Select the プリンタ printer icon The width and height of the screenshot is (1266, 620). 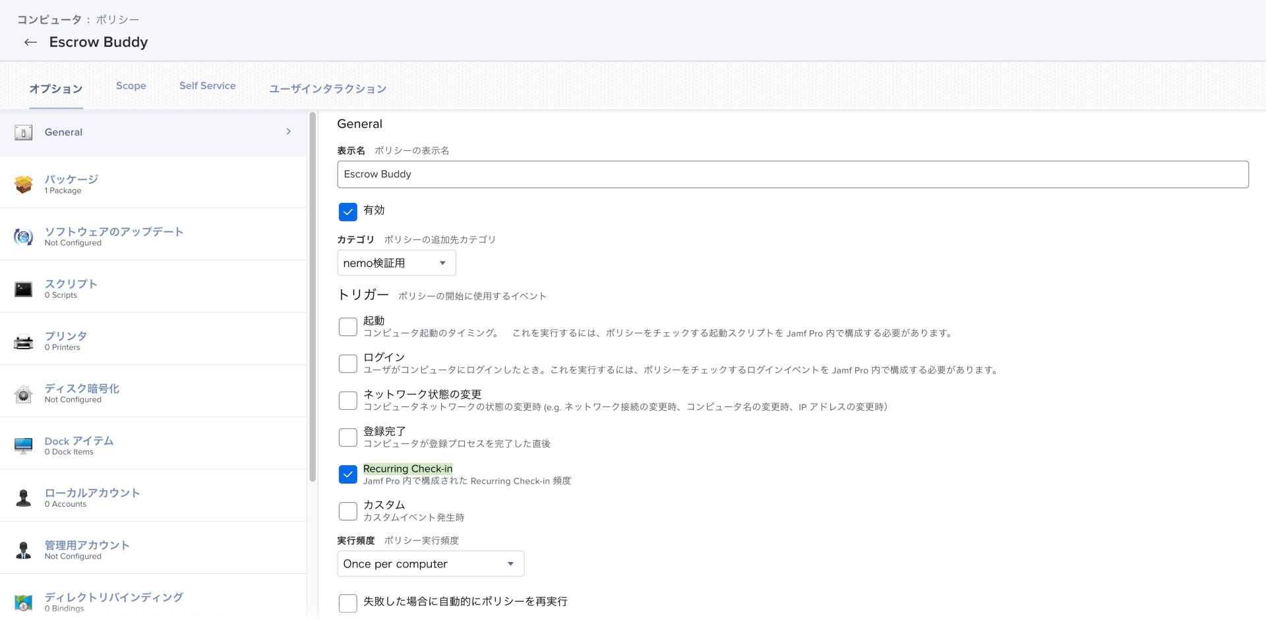click(x=23, y=341)
